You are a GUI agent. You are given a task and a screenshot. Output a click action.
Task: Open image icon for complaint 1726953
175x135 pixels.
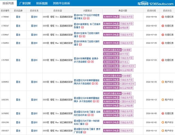80,45
